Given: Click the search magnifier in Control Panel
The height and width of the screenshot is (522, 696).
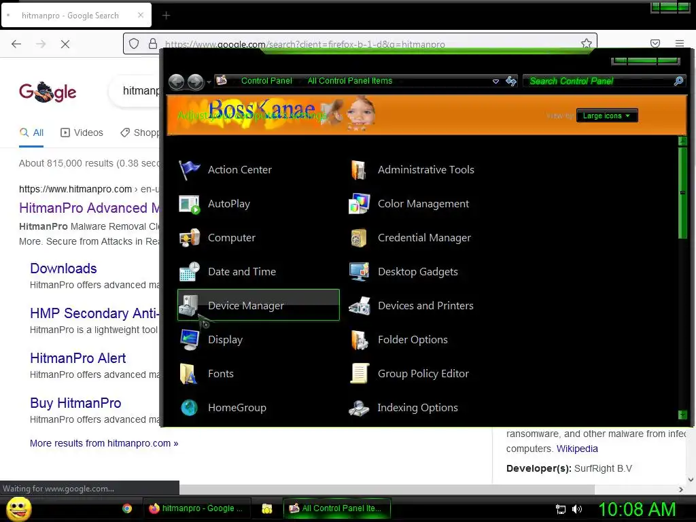Looking at the screenshot, I should (678, 82).
